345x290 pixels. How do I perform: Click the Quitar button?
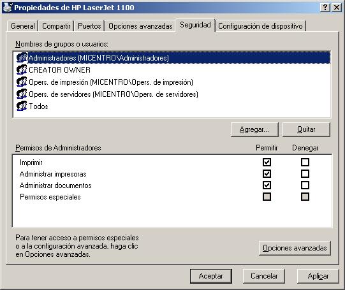[x=306, y=129]
